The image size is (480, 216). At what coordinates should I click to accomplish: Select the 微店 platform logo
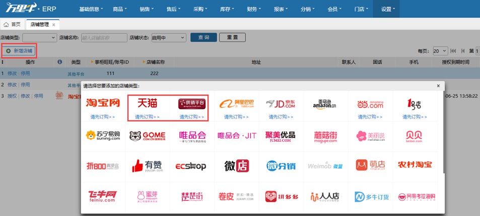(x=237, y=166)
